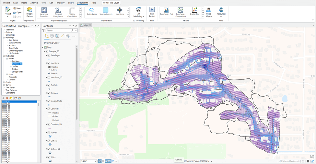316x164 pixels.
Task: Switch to the Analysis ribbon tab
Action: point(34,3)
